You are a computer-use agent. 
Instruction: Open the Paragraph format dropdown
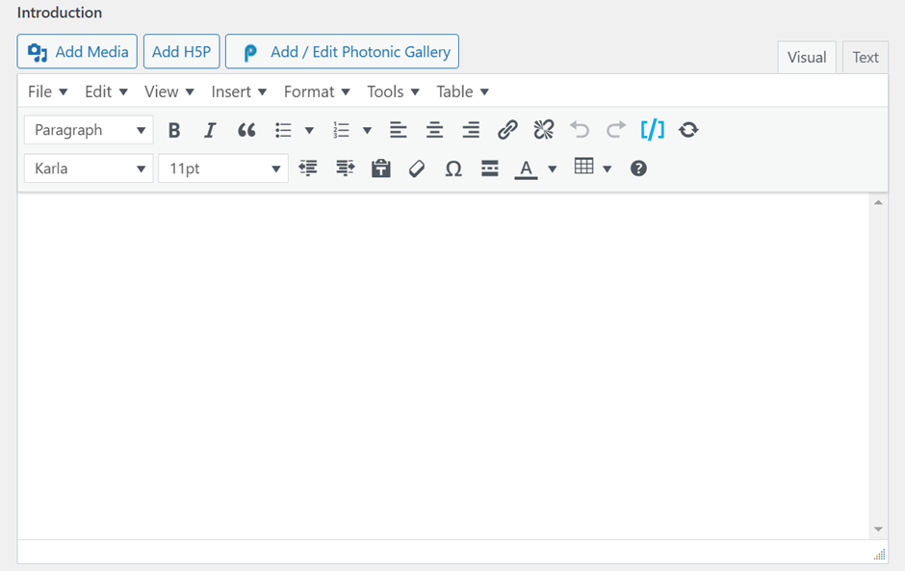point(89,130)
